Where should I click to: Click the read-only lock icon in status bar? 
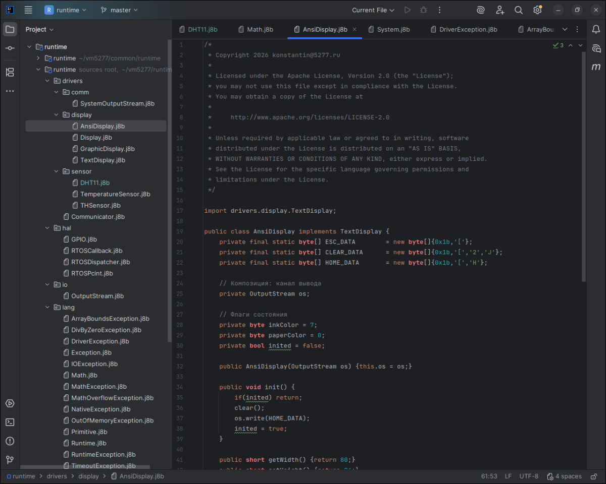point(595,476)
